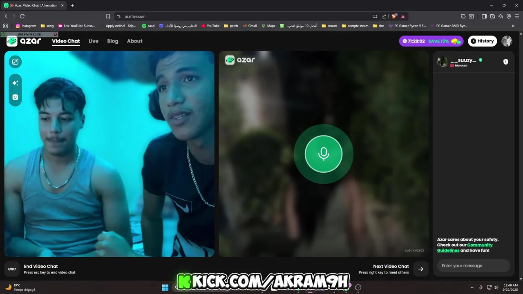The image size is (523, 294).
Task: Click the report shield icon beside suuzy
Action: (x=506, y=62)
